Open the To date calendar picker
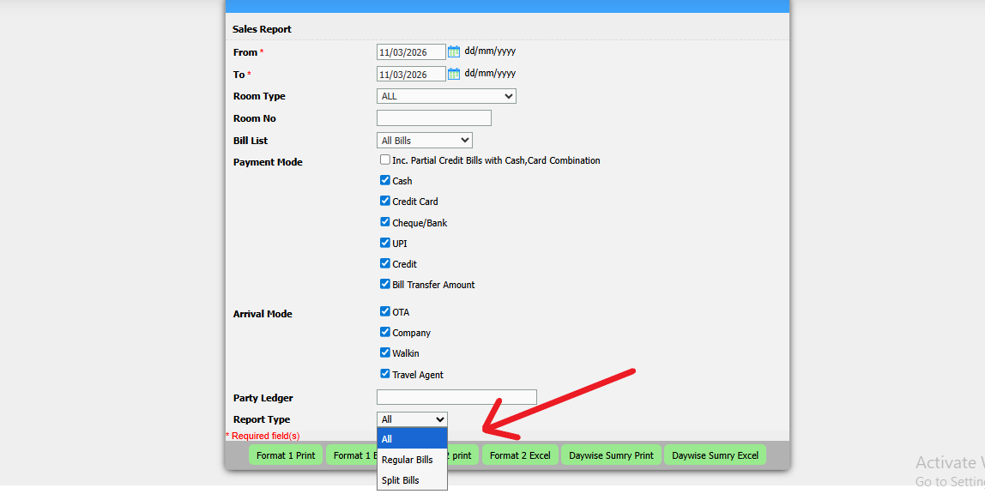The height and width of the screenshot is (494, 985). pos(454,74)
